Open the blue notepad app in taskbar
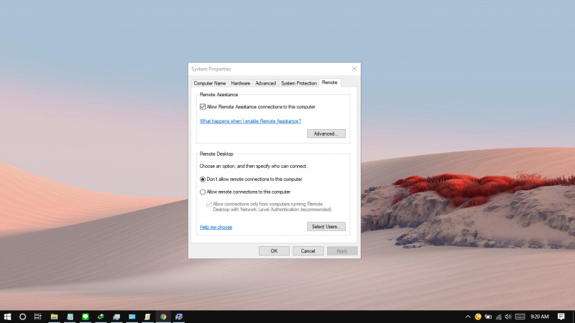 (70, 317)
